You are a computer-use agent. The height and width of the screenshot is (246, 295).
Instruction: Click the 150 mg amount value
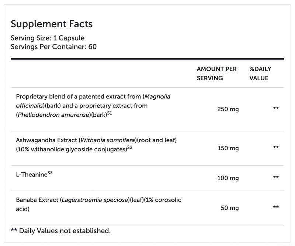click(x=228, y=148)
